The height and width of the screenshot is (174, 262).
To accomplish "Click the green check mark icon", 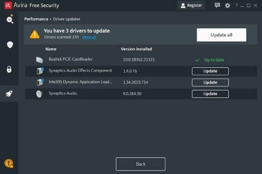I will (x=197, y=60).
